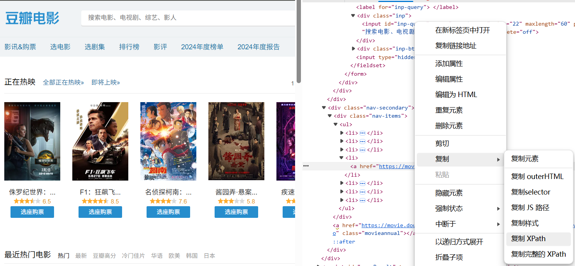Open 中断于 submenu
The image size is (575, 266).
click(461, 224)
